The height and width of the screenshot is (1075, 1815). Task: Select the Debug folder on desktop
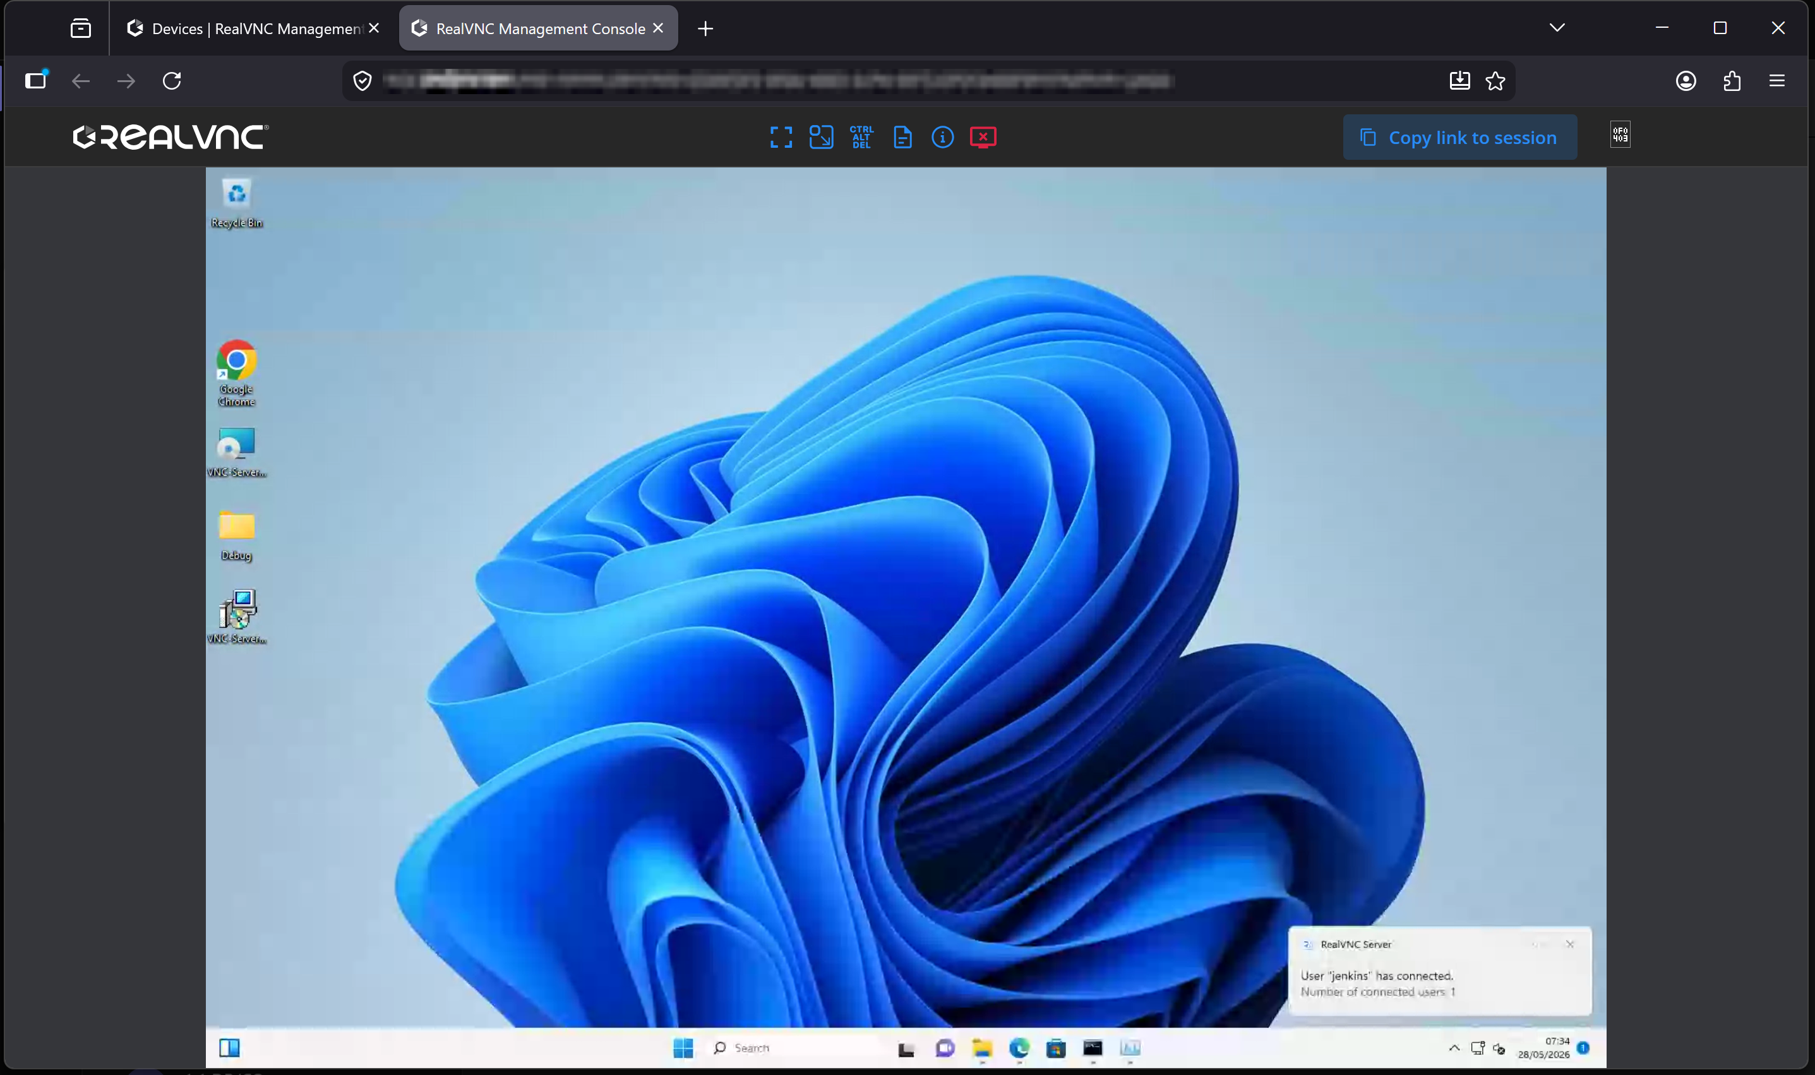pyautogui.click(x=237, y=536)
